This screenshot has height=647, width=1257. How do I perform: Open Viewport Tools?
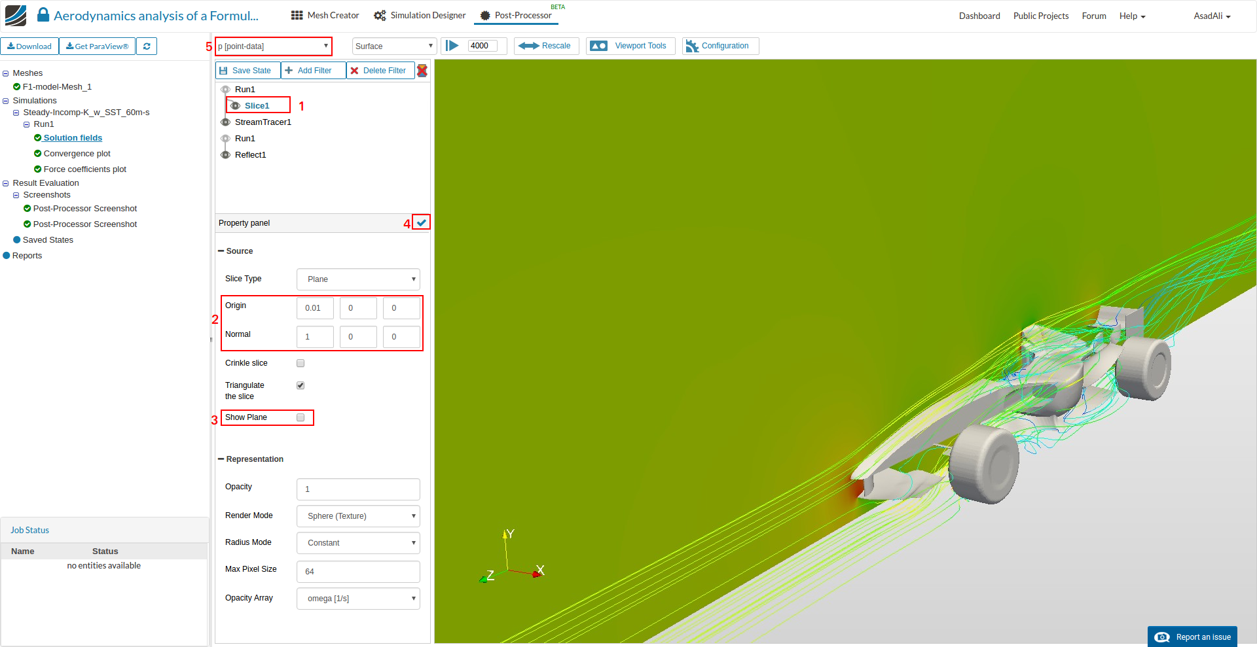[x=629, y=46]
